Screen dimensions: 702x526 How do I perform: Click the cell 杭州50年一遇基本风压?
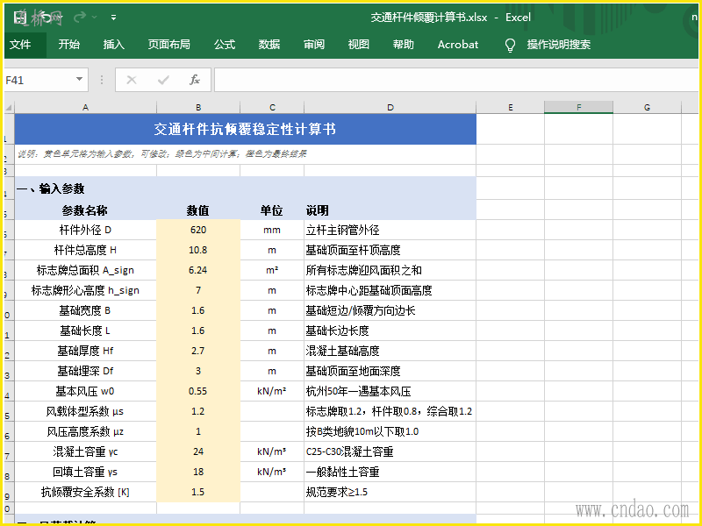(x=390, y=391)
